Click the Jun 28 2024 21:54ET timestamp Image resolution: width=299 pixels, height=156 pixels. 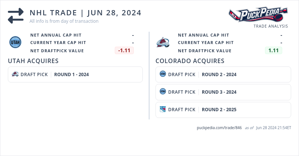273,128
